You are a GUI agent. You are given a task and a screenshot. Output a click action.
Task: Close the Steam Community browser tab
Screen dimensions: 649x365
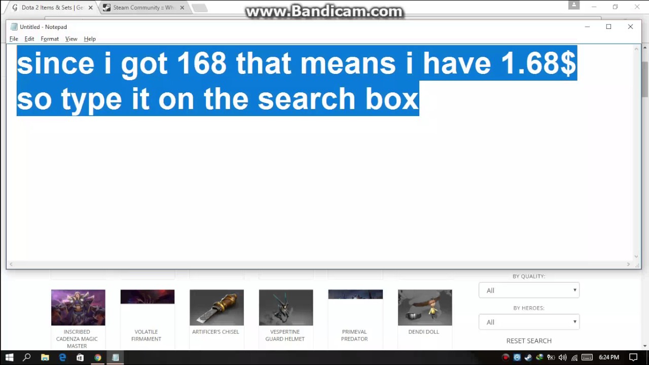click(x=182, y=8)
